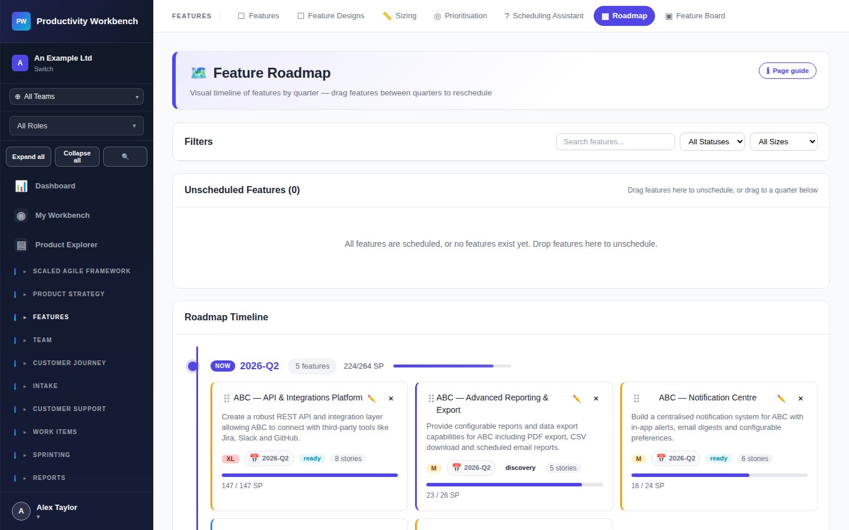Remove API & Integrations Platform card with X

[391, 399]
